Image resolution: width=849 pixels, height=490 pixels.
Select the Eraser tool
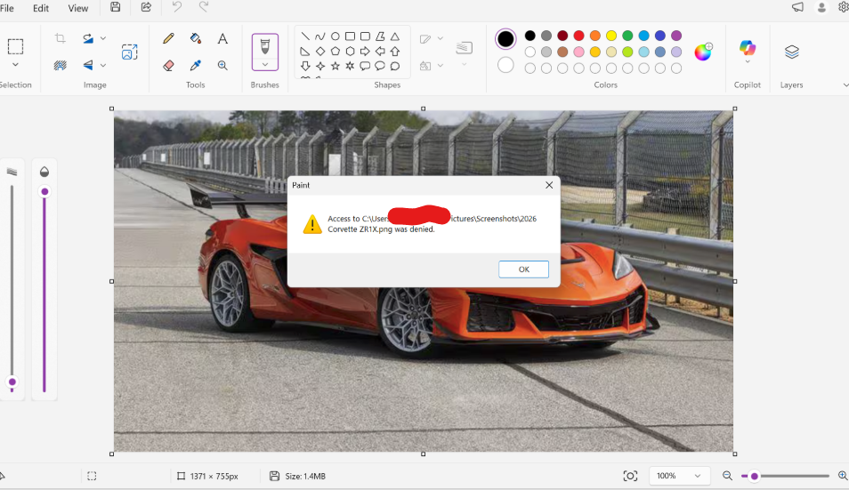tap(168, 66)
